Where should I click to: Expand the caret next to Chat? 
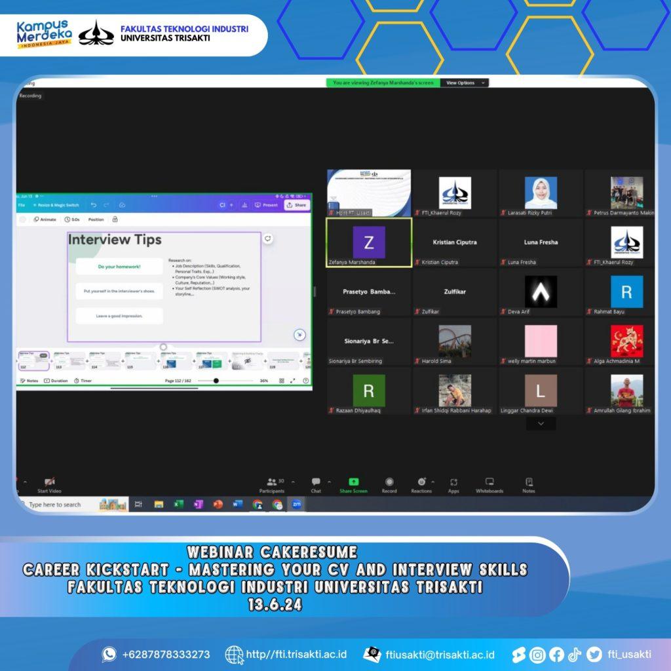pos(329,482)
